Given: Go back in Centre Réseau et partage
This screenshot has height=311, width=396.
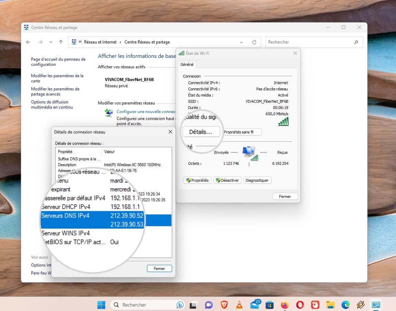Looking at the screenshot, I should tap(28, 42).
